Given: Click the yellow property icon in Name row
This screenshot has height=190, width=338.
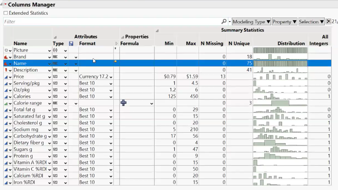Looking at the screenshot, I should coord(115,61).
